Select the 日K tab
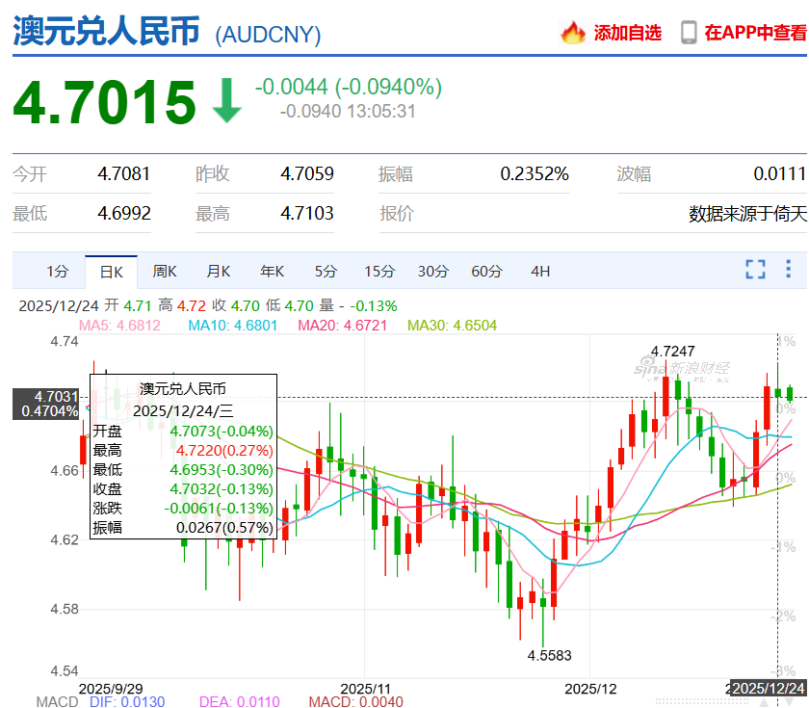Screen dimensions: 809x708 point(111,272)
